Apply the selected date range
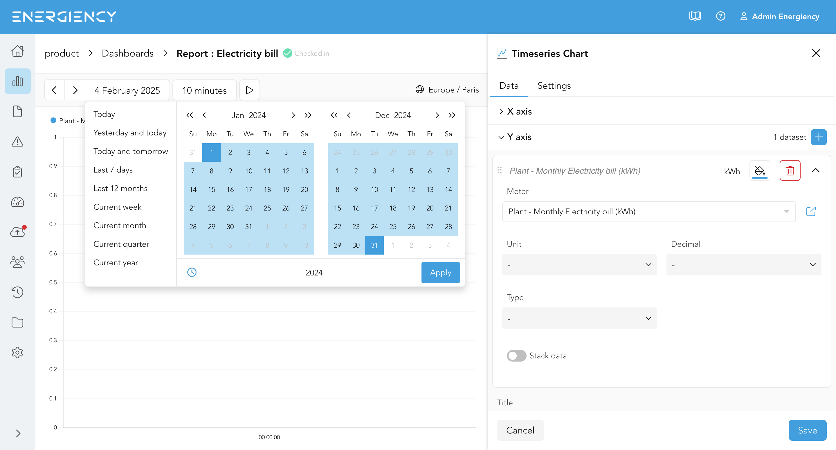 pos(440,272)
